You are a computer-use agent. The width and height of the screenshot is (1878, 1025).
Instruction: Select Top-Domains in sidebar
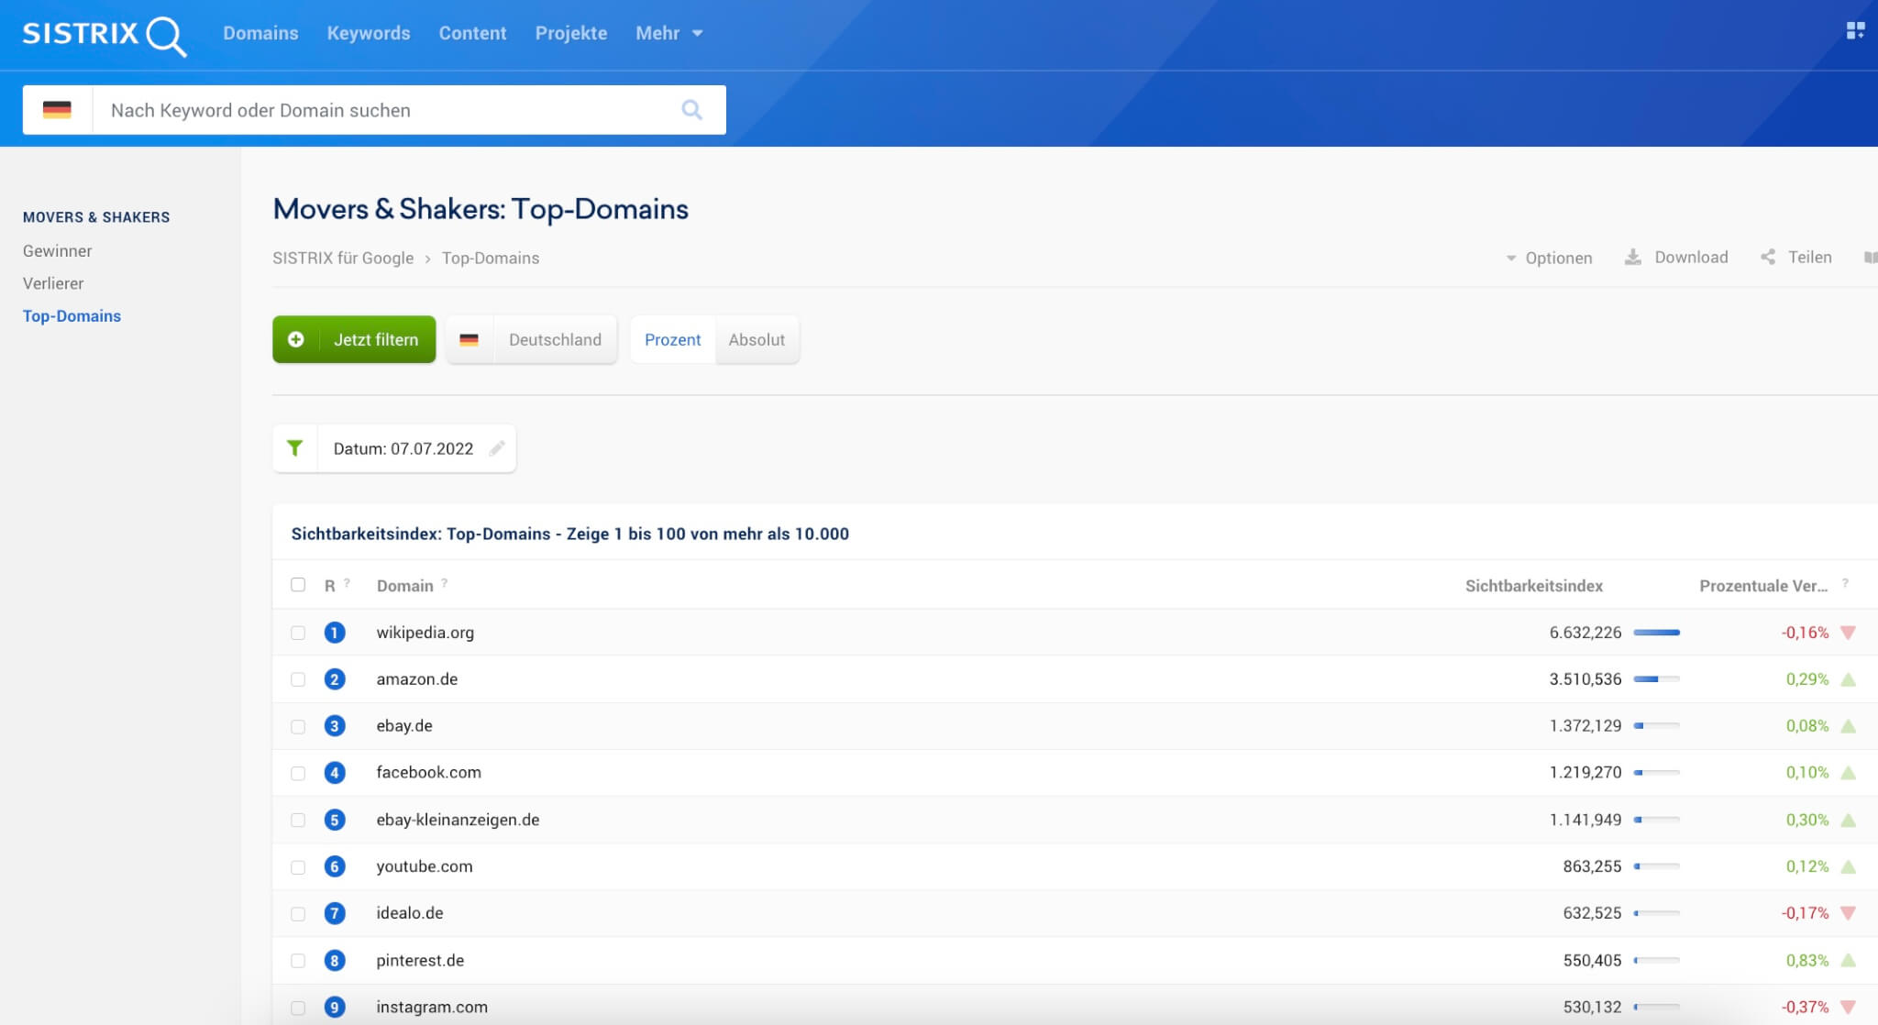72,315
